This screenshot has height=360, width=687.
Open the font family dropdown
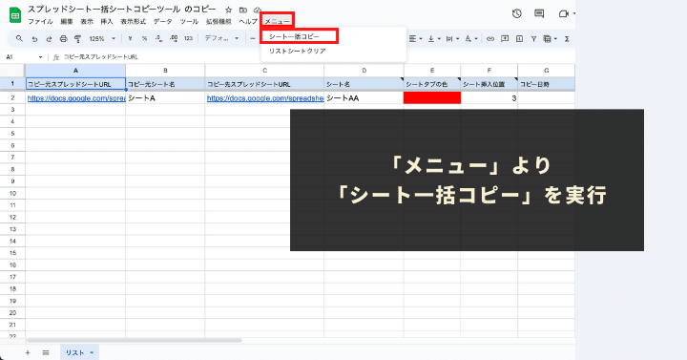click(221, 38)
